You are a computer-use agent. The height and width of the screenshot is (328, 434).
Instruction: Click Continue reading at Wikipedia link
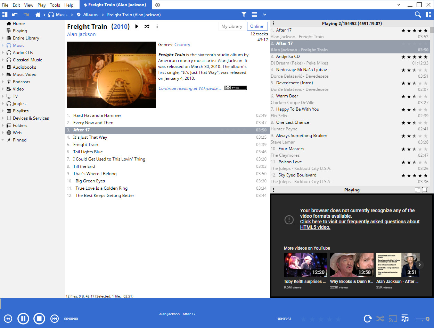(189, 88)
